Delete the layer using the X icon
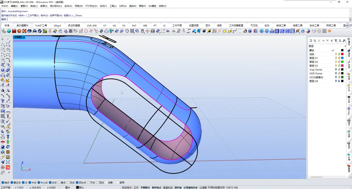The width and height of the screenshot is (352, 189). pyautogui.click(x=319, y=41)
